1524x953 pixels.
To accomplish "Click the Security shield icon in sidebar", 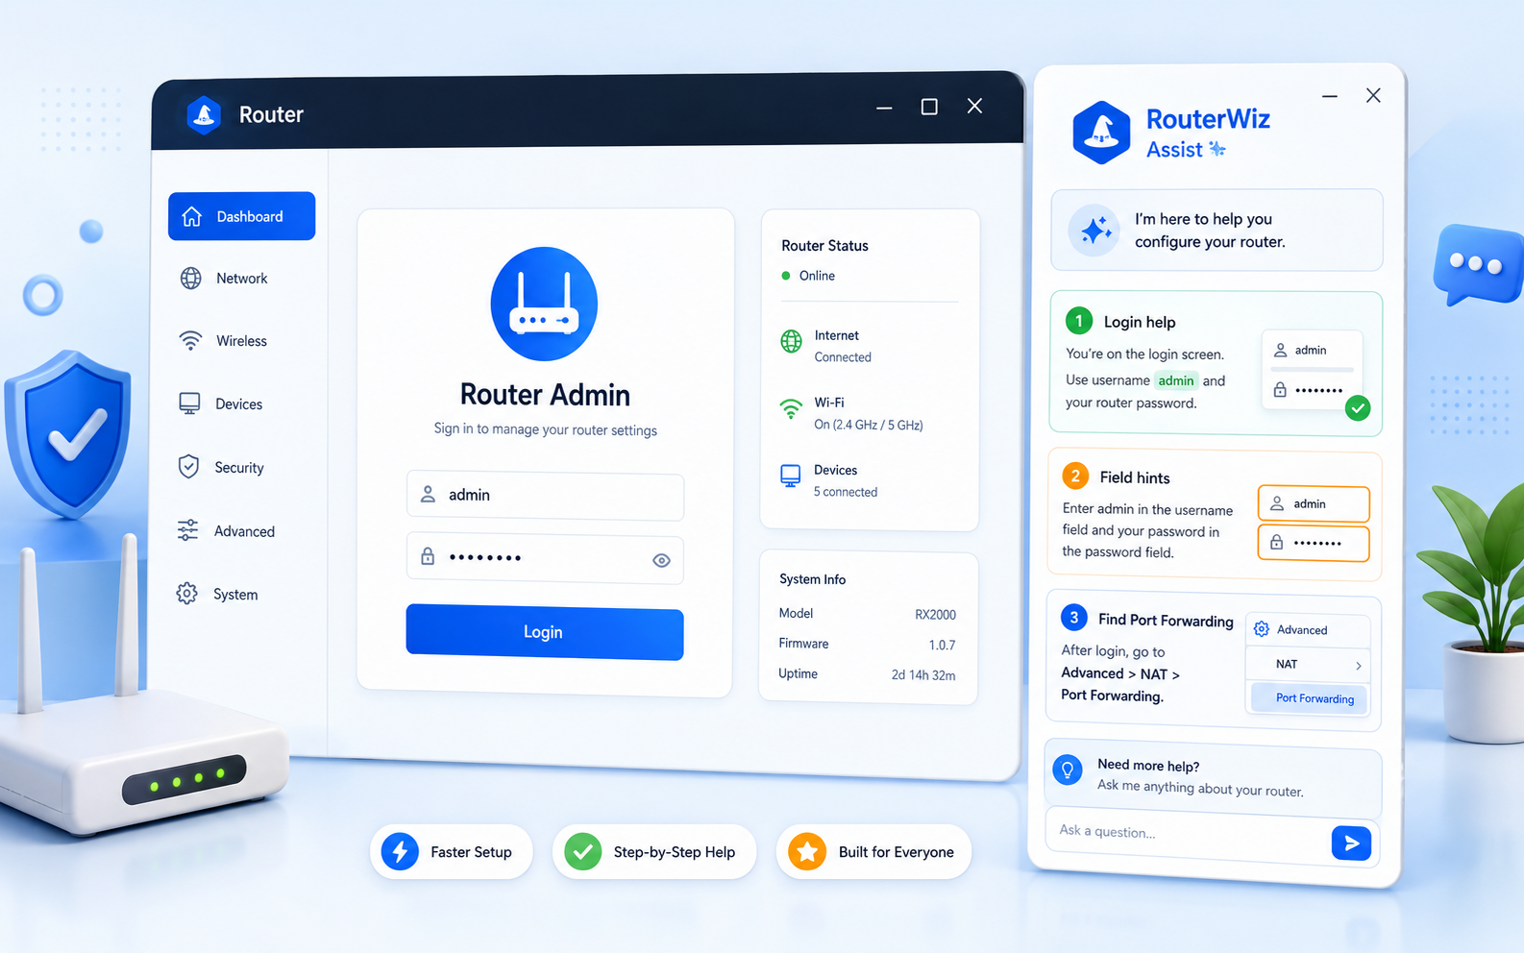I will pos(188,467).
